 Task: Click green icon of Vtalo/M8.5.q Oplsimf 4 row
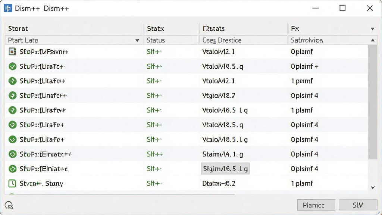[x=12, y=125]
